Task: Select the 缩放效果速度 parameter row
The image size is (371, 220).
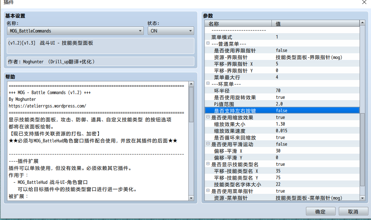Action: coord(282,131)
